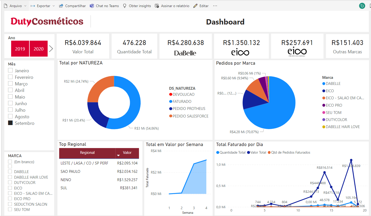
Task: Click the SEU TOM pink legend swatch
Action: [x=324, y=112]
